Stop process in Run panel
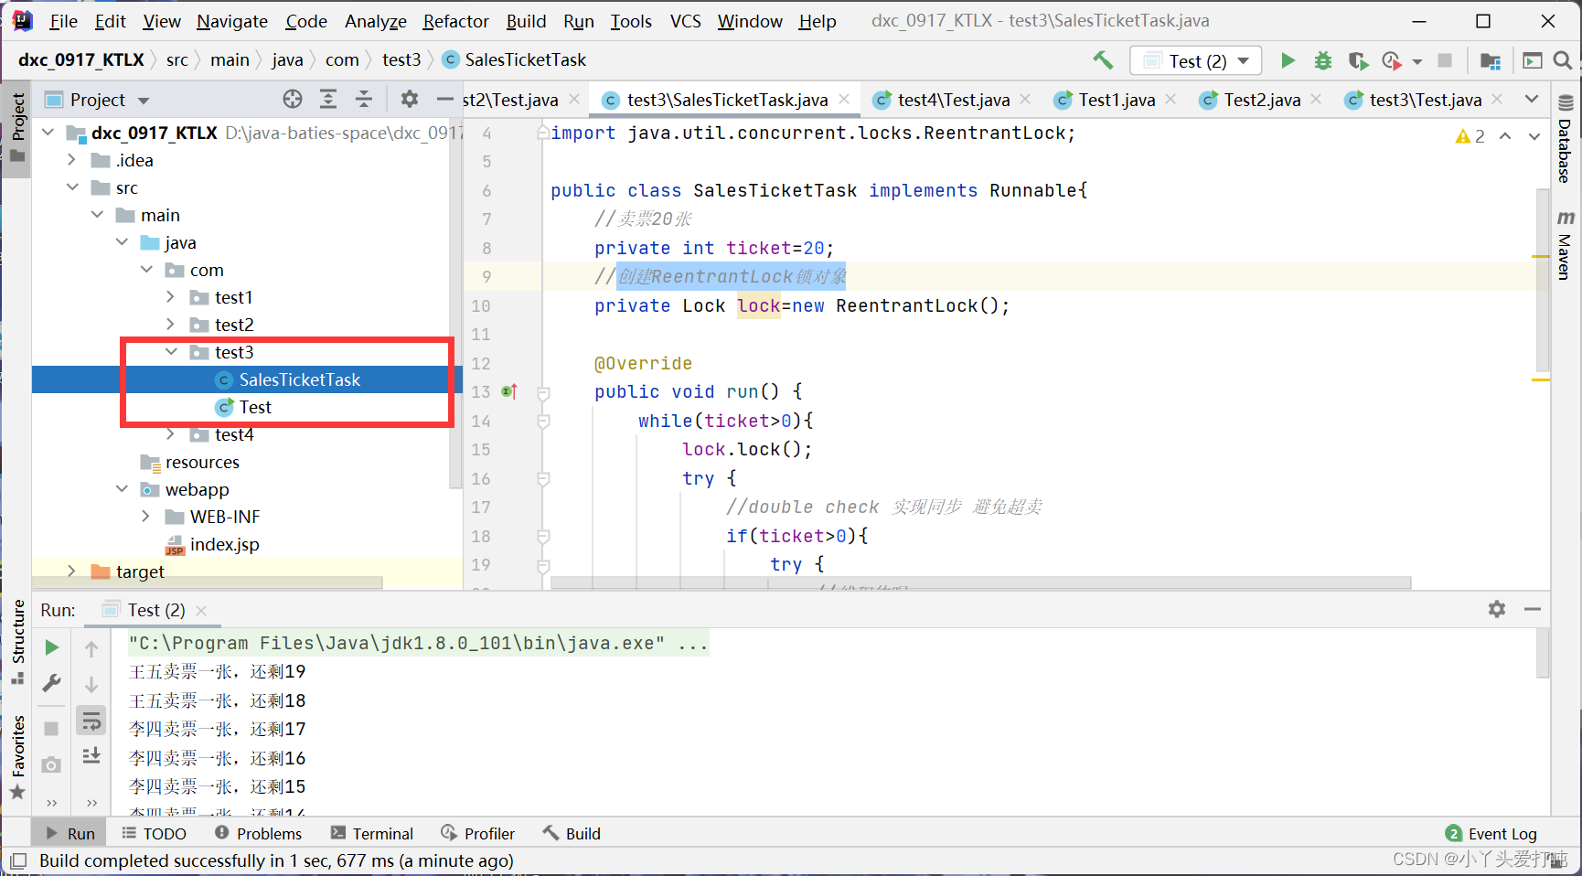This screenshot has height=876, width=1582. [51, 729]
